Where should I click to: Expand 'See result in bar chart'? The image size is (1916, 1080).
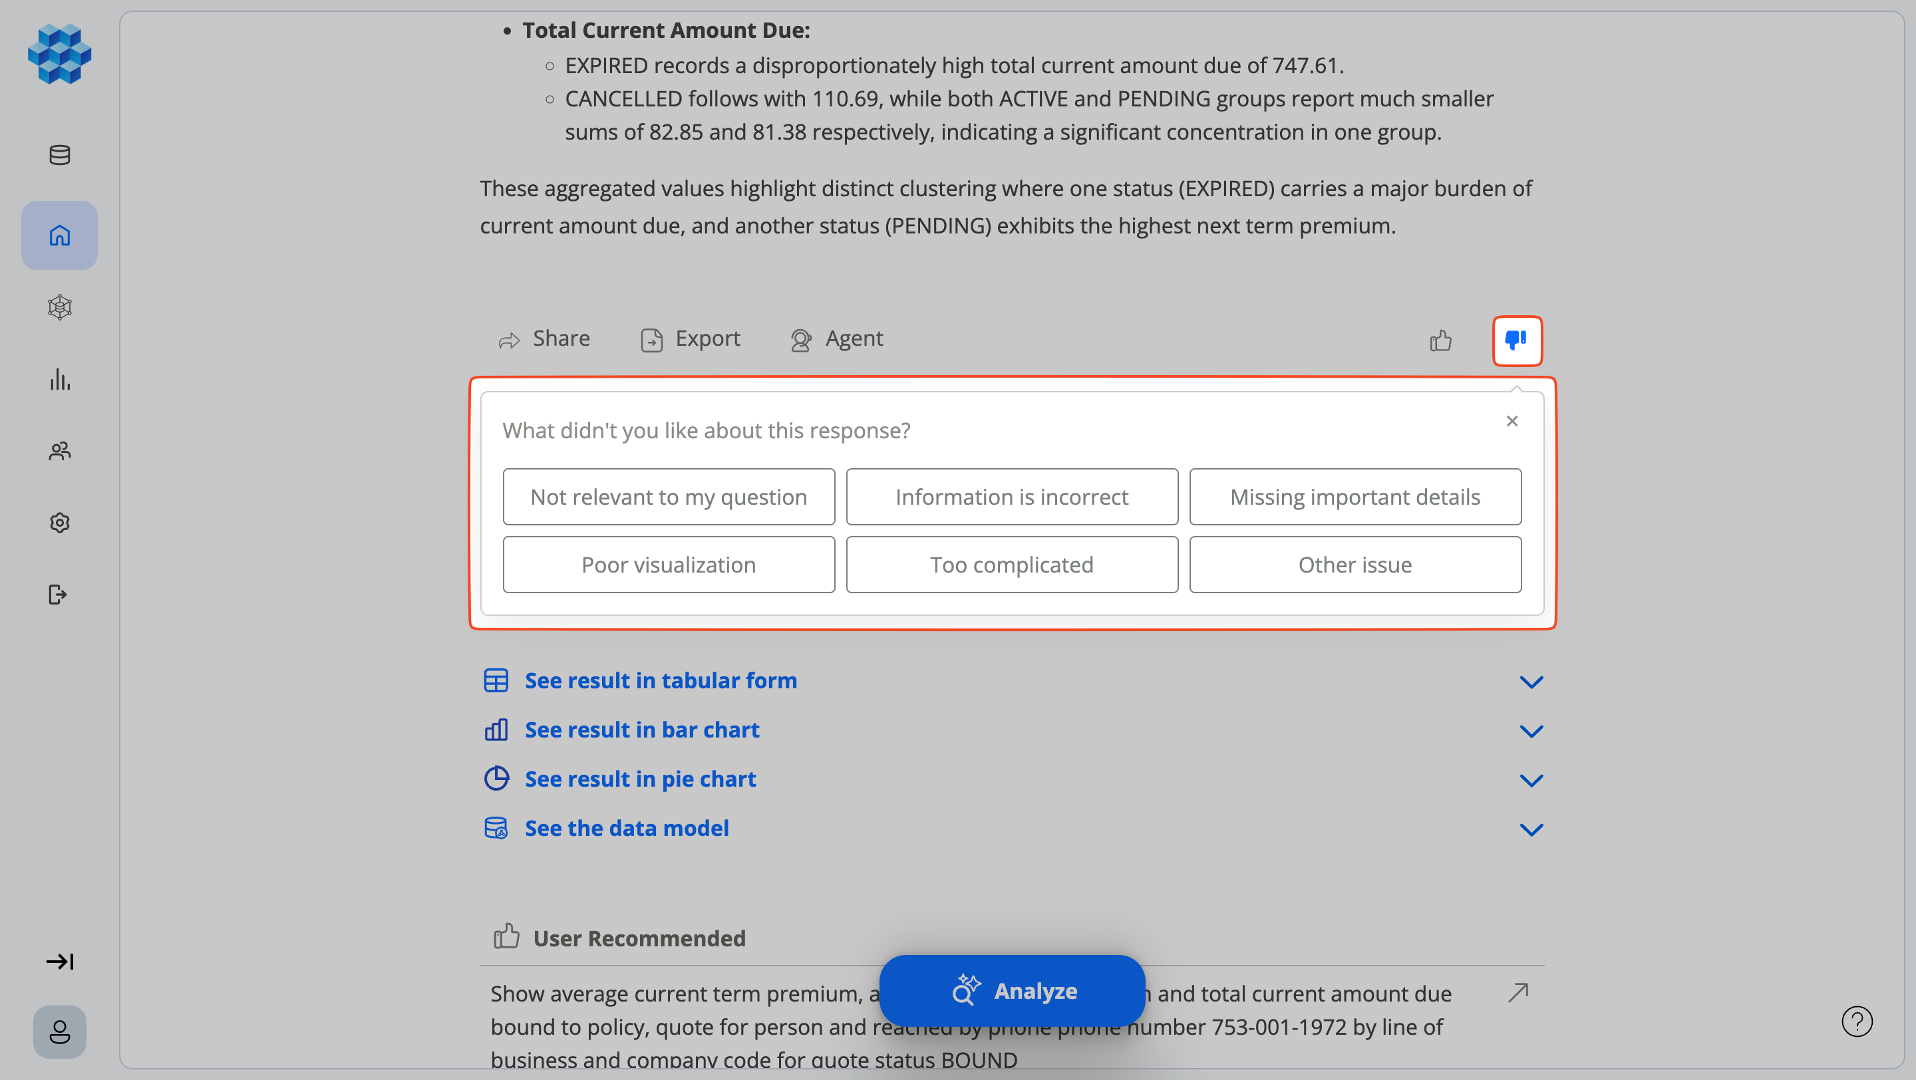coord(641,730)
